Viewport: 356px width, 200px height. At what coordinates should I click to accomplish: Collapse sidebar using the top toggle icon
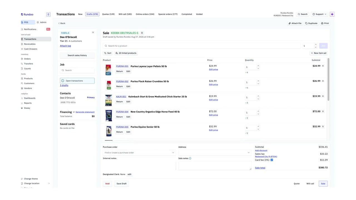[48, 14]
